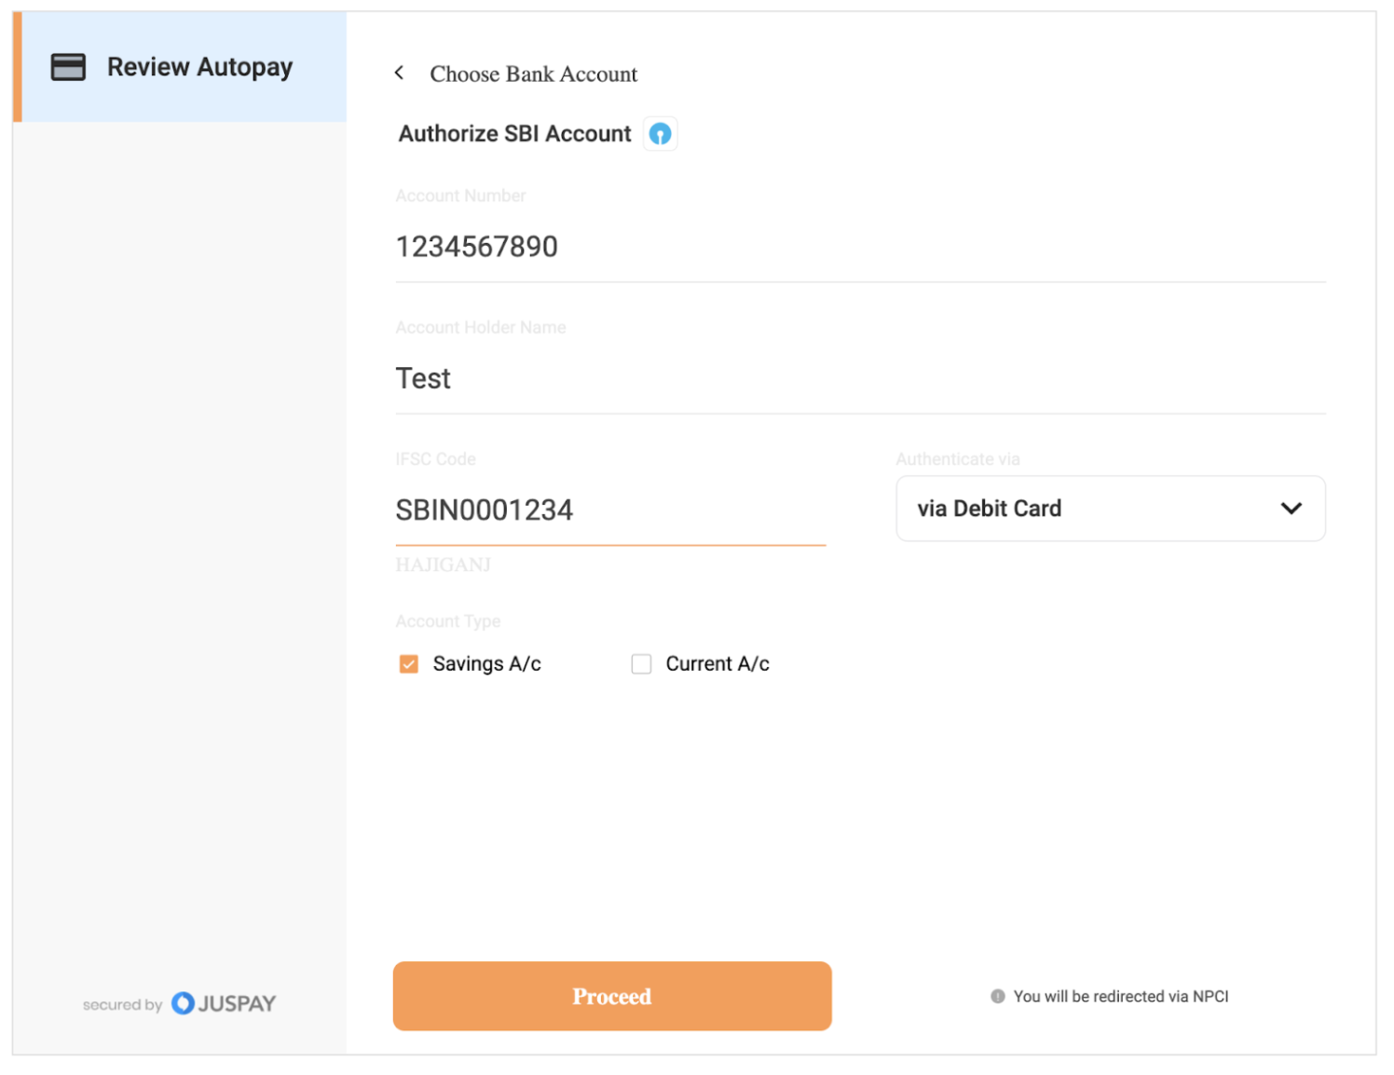
Task: Click the Juspay logo icon
Action: point(184,1003)
